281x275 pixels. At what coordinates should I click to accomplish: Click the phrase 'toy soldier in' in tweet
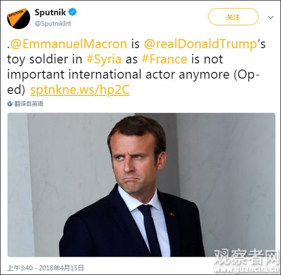coord(44,60)
